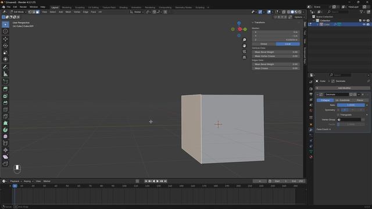Select the Scale tool
The height and width of the screenshot is (209, 372).
point(5,53)
